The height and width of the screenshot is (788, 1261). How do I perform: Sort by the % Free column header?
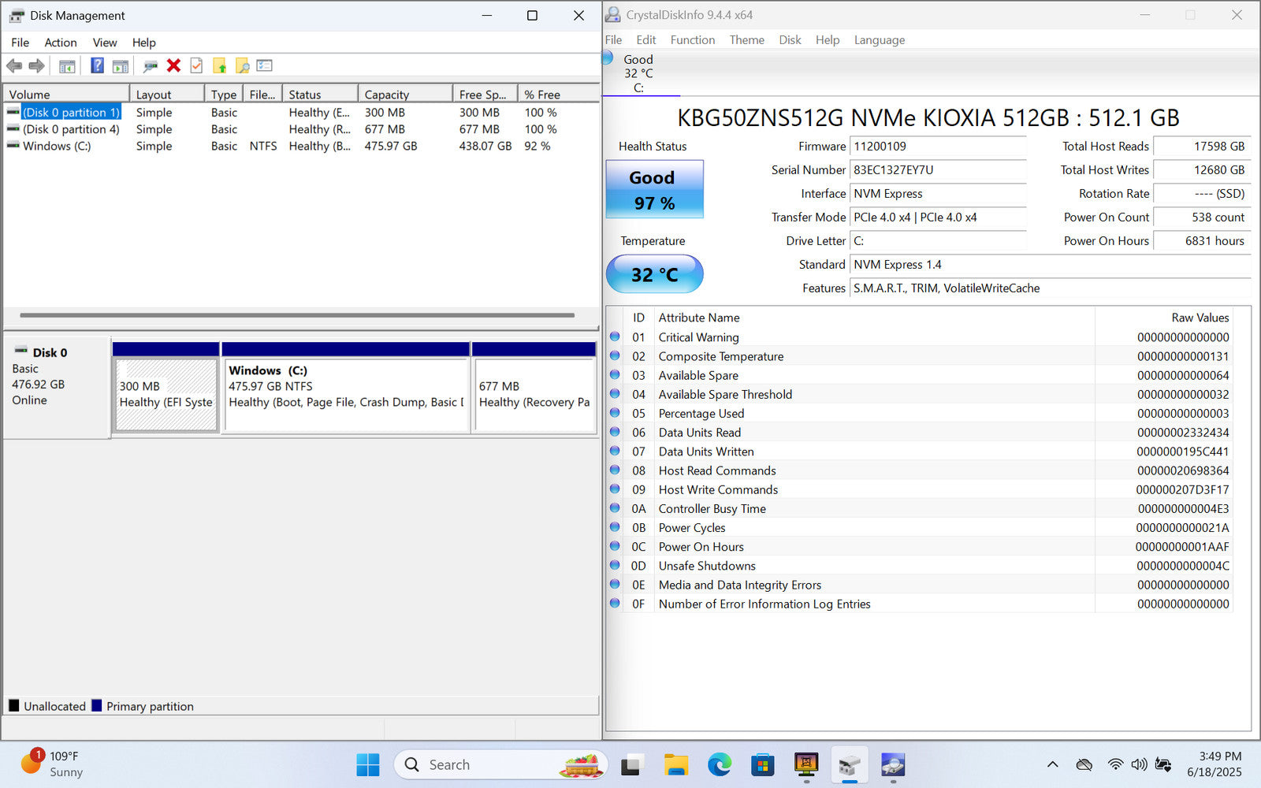pyautogui.click(x=557, y=94)
